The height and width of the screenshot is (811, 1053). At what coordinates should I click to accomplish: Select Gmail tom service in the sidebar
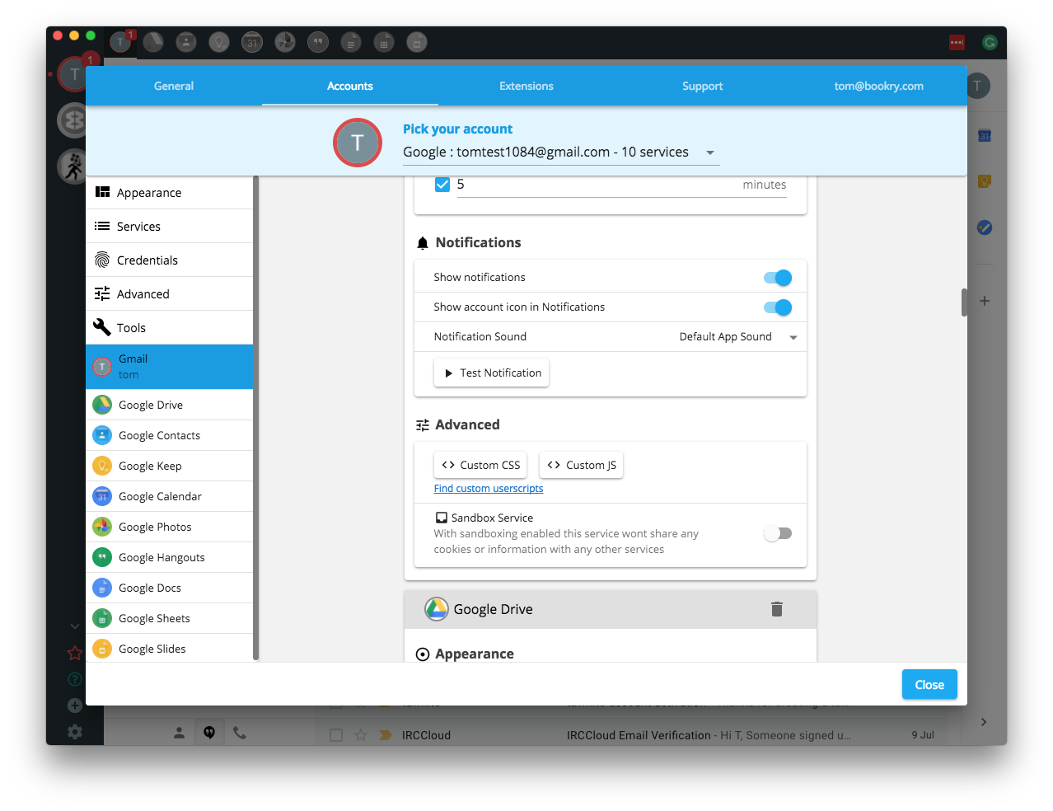(169, 367)
